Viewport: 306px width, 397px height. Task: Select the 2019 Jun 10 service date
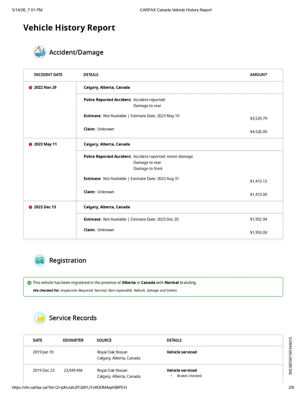click(x=43, y=352)
